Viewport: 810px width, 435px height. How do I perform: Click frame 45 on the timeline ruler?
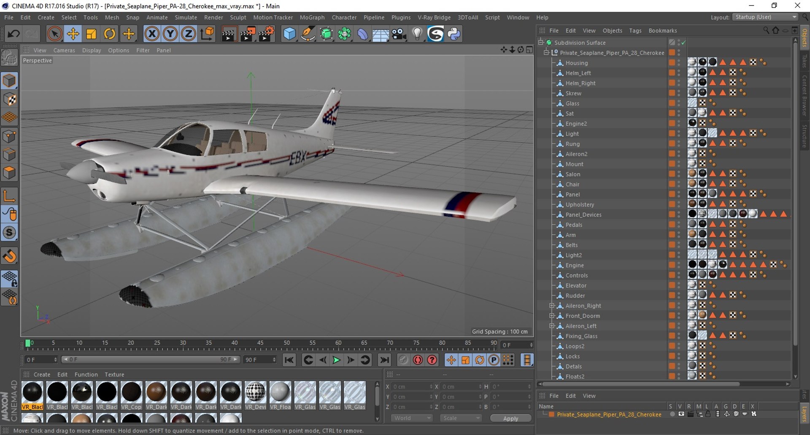tap(260, 343)
